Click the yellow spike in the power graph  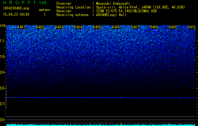pos(121,124)
